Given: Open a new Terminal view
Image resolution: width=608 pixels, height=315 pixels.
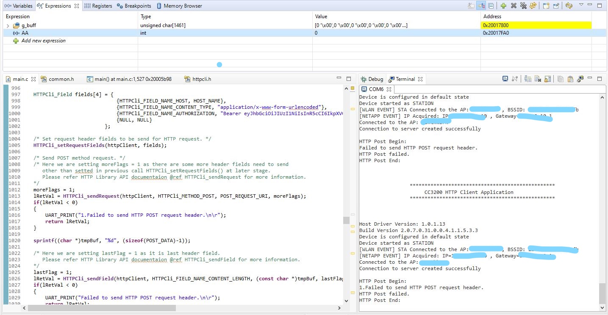Looking at the screenshot, I should [580, 79].
